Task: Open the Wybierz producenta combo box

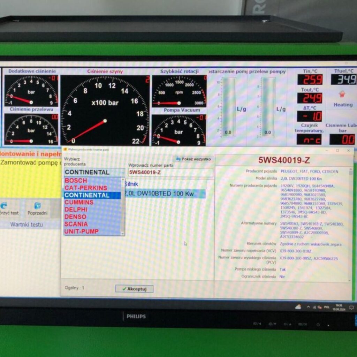Action: pyautogui.click(x=94, y=172)
